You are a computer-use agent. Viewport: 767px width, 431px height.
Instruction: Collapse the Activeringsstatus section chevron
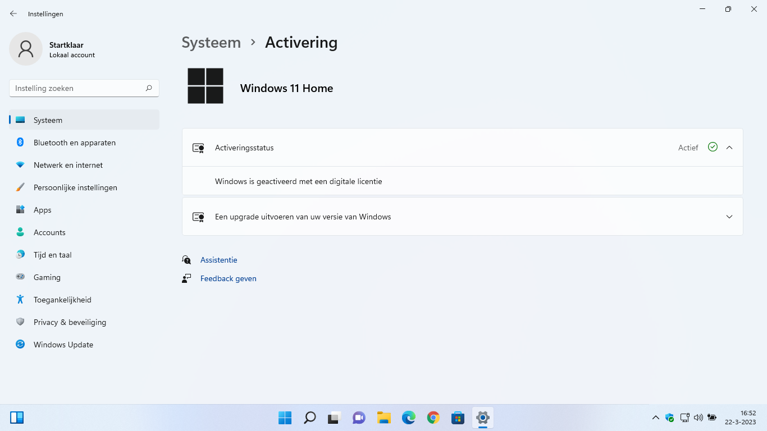click(729, 148)
